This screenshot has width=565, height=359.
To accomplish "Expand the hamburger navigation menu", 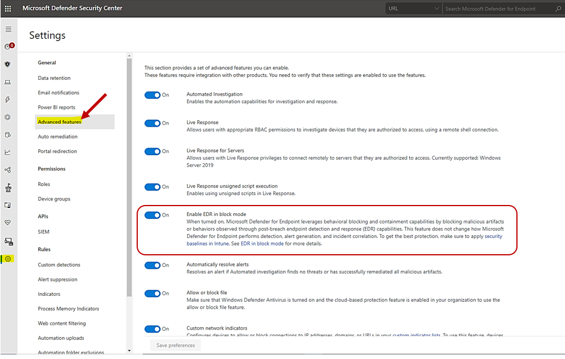I will (8, 29).
